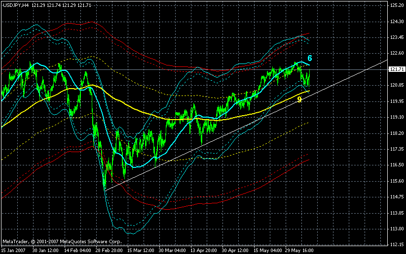Click the 15 Mar 12:00 time label
The image size is (406, 254).
tap(141, 251)
